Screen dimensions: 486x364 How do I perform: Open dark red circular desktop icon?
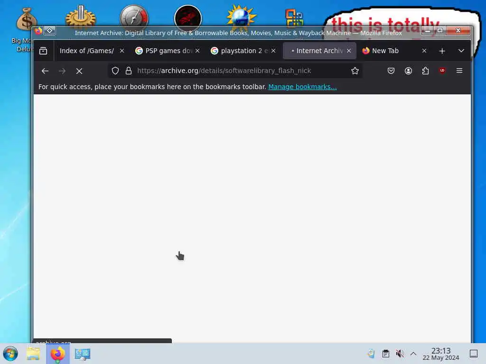pyautogui.click(x=188, y=17)
